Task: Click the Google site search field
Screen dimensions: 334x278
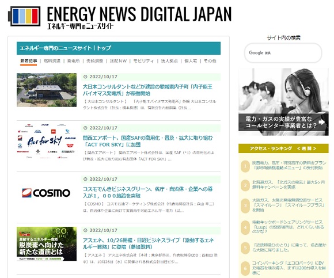Action: tap(283, 53)
